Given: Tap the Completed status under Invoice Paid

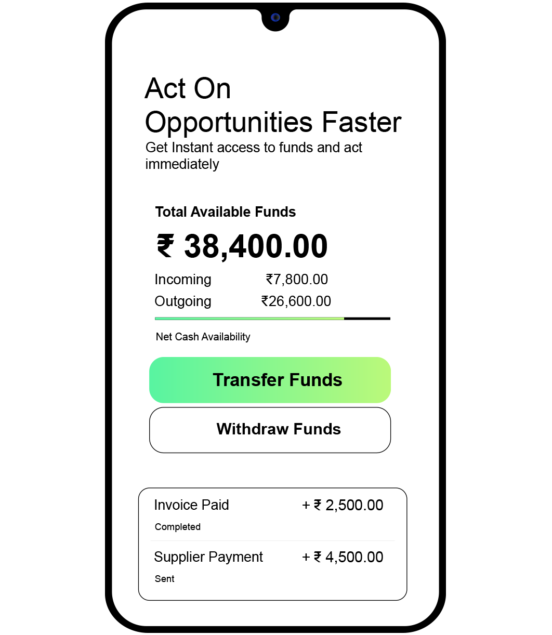Looking at the screenshot, I should pyautogui.click(x=178, y=527).
